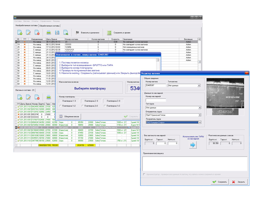Select the 'Платформа 1+3' radio button
The width and height of the screenshot is (263, 197).
point(105,106)
